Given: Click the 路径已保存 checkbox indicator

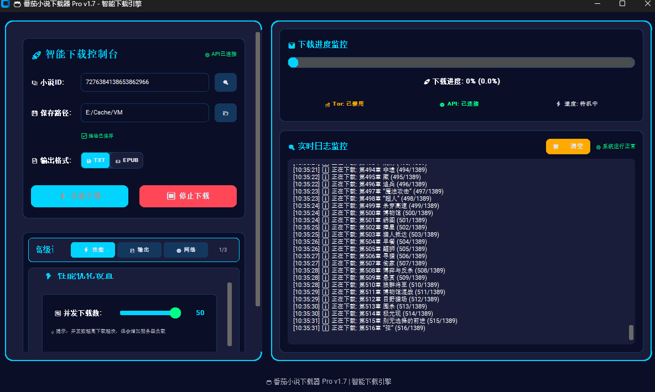Looking at the screenshot, I should pos(84,135).
